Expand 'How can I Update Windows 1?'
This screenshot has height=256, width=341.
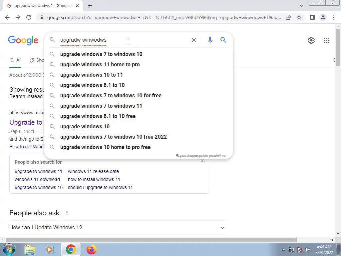[x=118, y=227]
